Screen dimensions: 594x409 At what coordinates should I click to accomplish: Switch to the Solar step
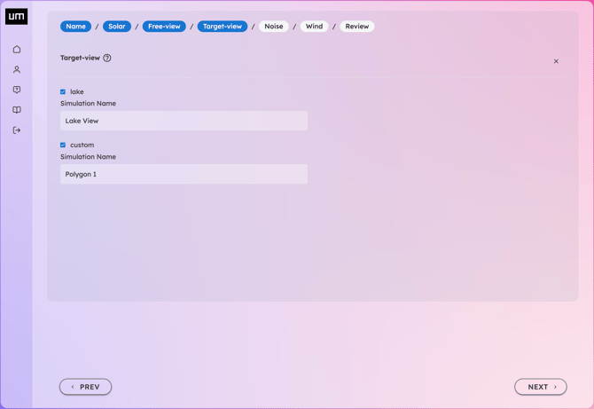click(x=117, y=27)
